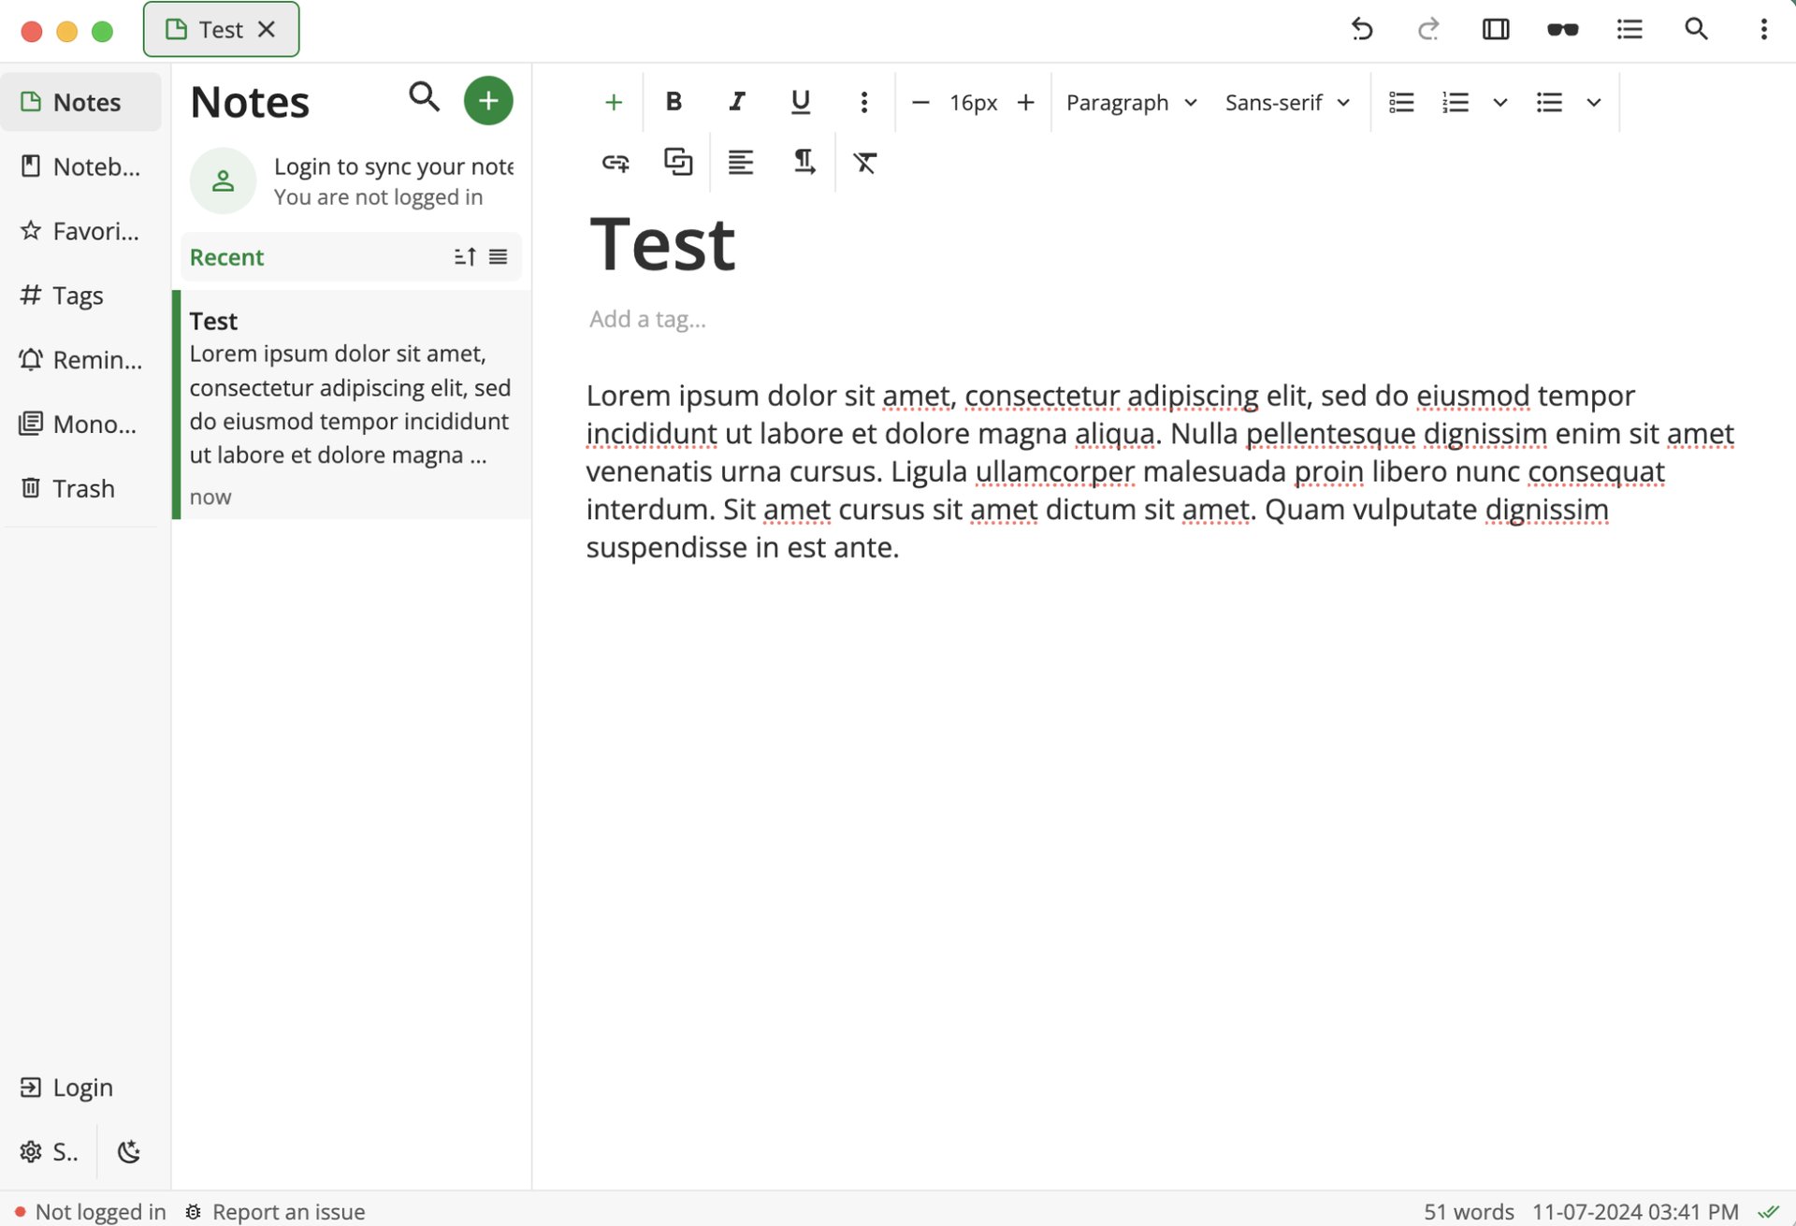Open Tags in sidebar
1796x1226 pixels.
tap(81, 296)
